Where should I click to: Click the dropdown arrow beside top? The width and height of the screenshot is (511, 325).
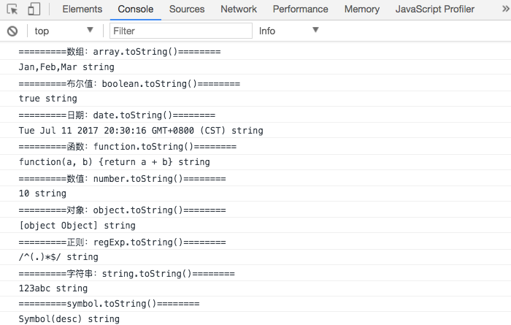tap(91, 30)
